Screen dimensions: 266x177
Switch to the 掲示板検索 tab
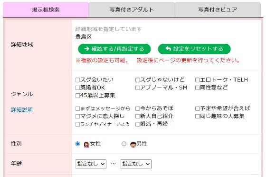46,10
